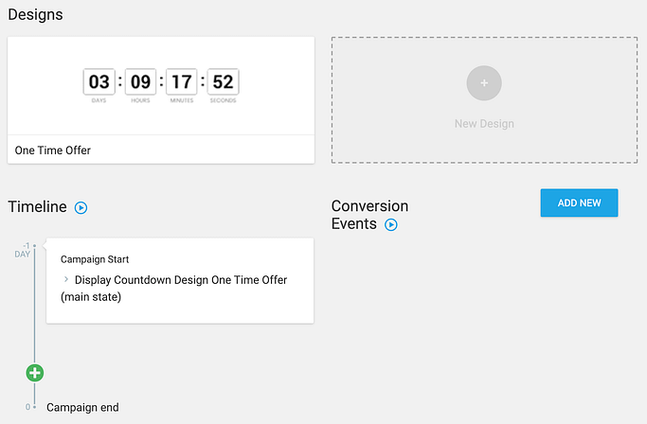Click inside the dashed New Design placeholder
Screen dimensions: 647x424
pos(484,99)
